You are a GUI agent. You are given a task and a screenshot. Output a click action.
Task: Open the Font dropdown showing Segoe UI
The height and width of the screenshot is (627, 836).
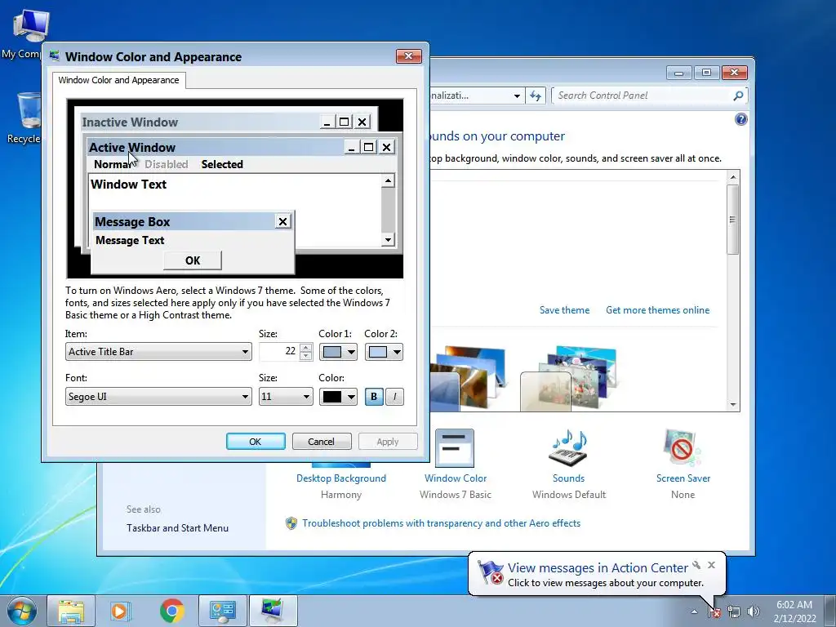[x=158, y=397]
